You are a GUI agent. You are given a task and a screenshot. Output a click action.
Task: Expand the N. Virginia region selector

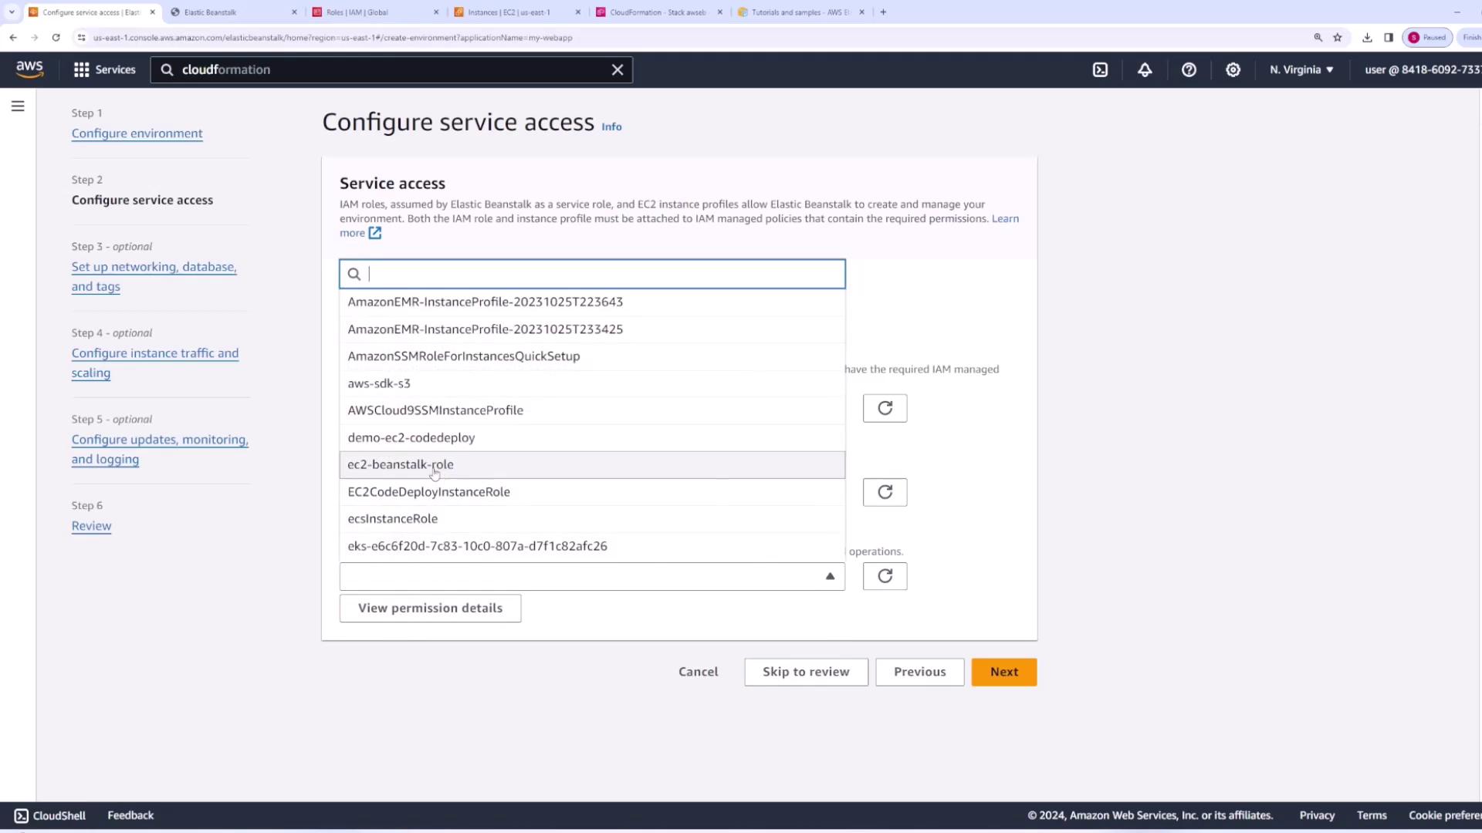[1301, 69]
